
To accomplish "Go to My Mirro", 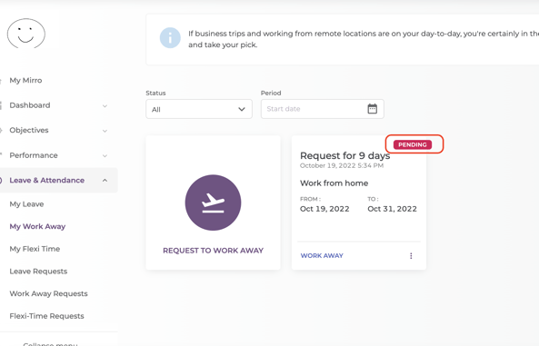I will 25,81.
